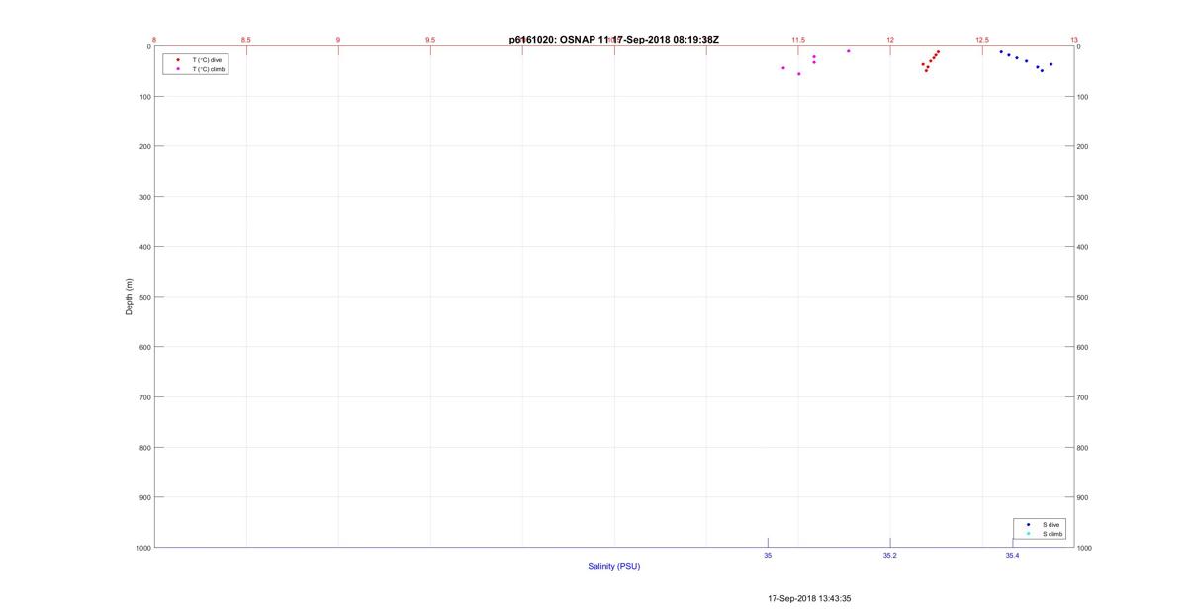Click top axis tick label '8'
The width and height of the screenshot is (1187, 615).
point(154,40)
